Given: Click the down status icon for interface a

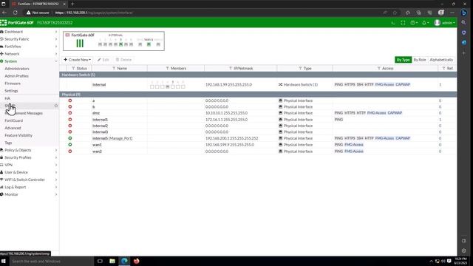Looking at the screenshot, I should [x=70, y=100].
